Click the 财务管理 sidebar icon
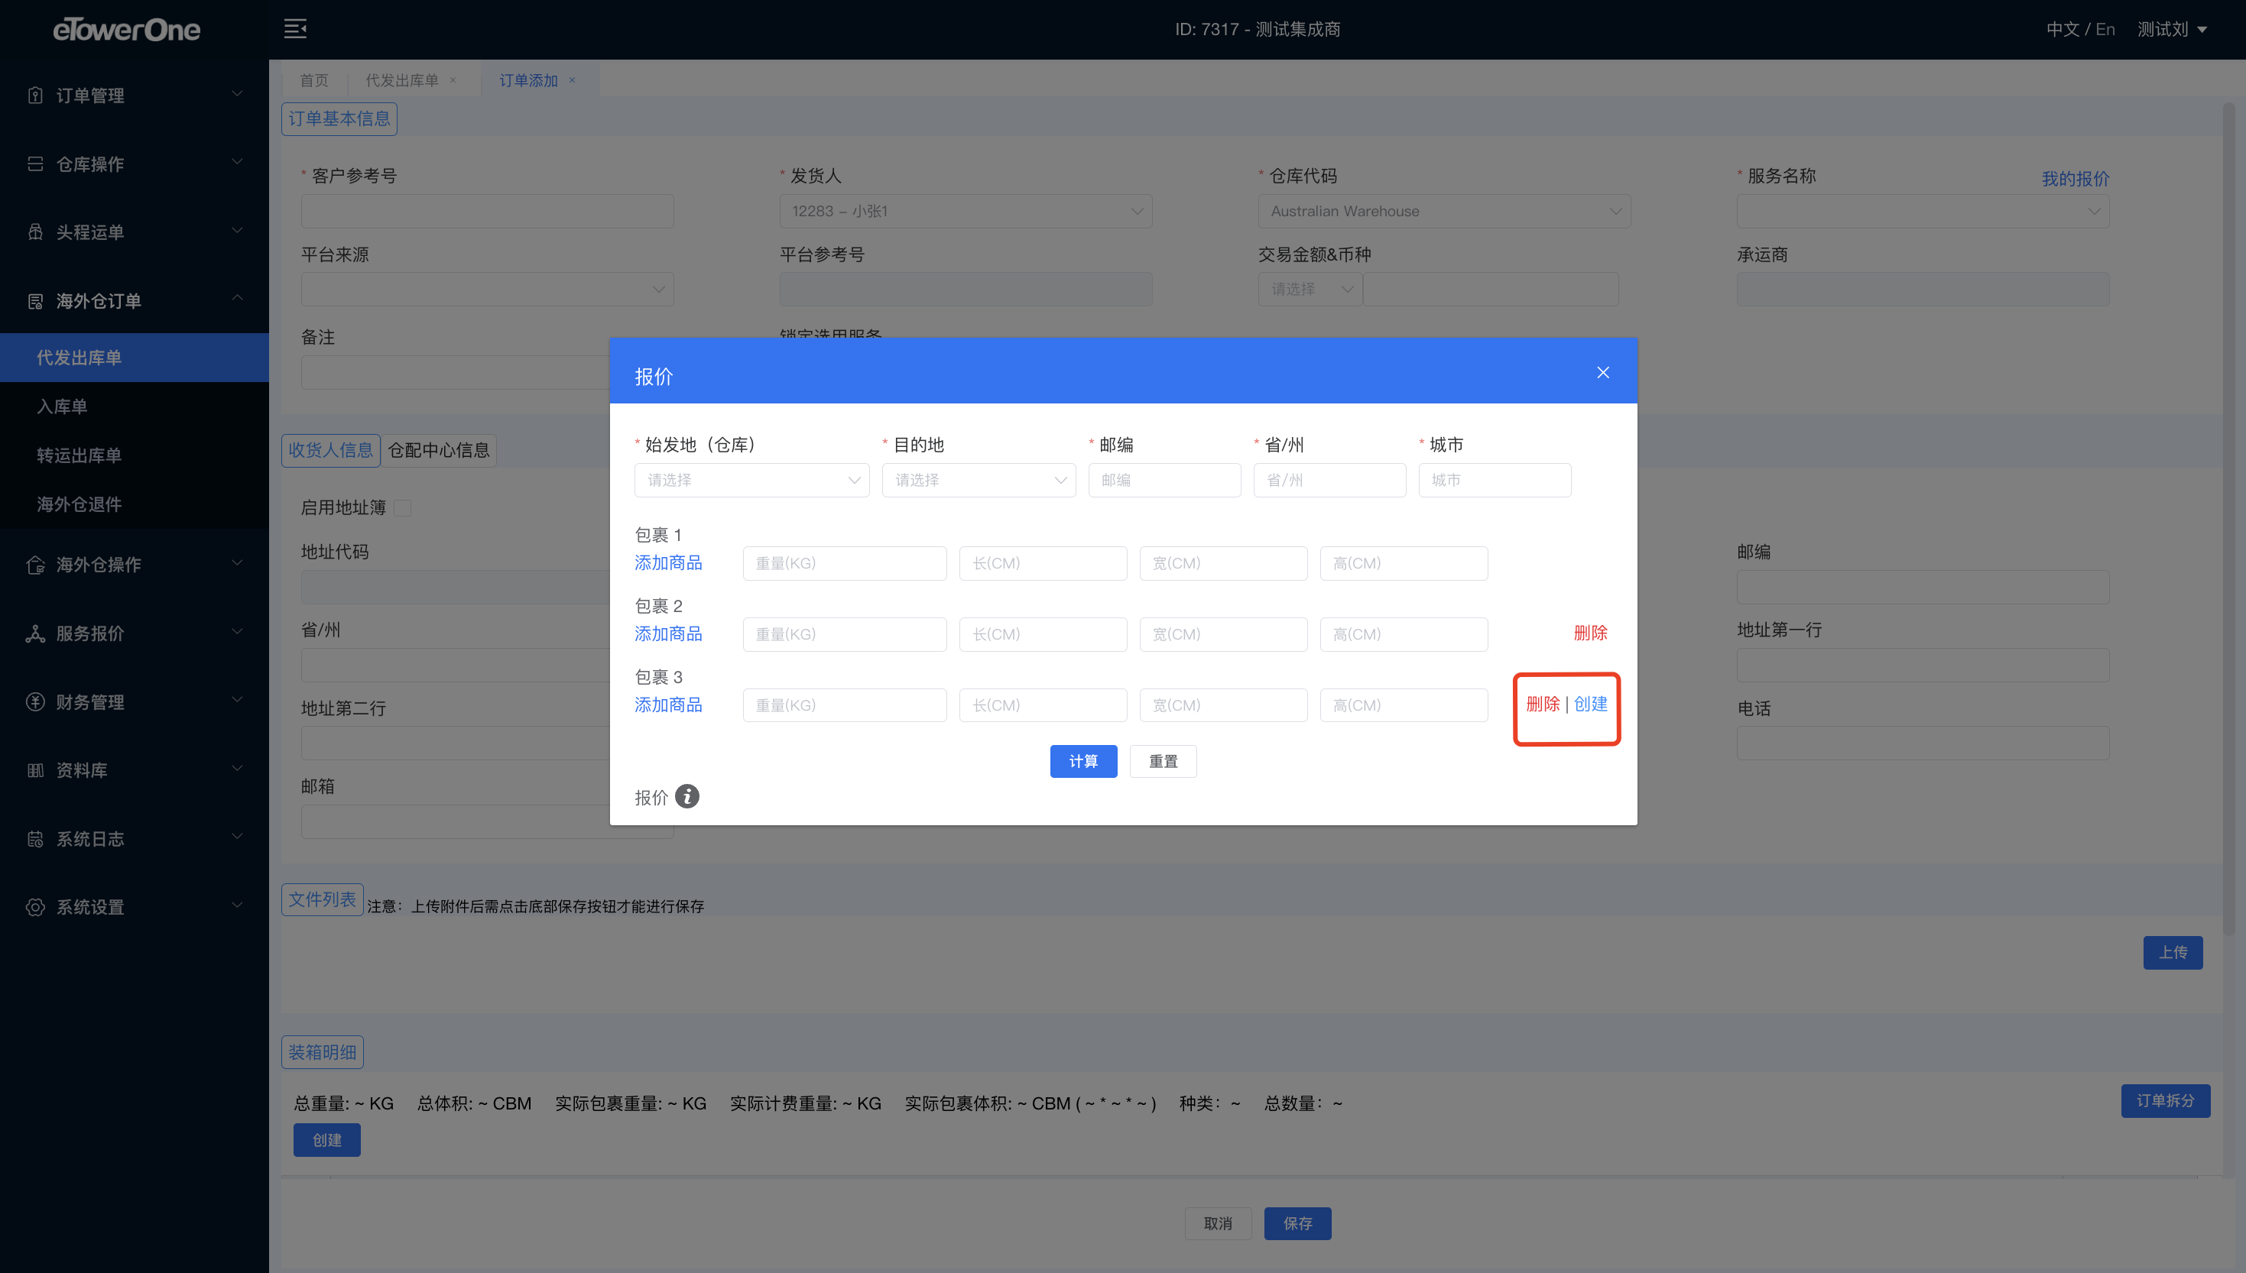This screenshot has width=2246, height=1273. (35, 702)
